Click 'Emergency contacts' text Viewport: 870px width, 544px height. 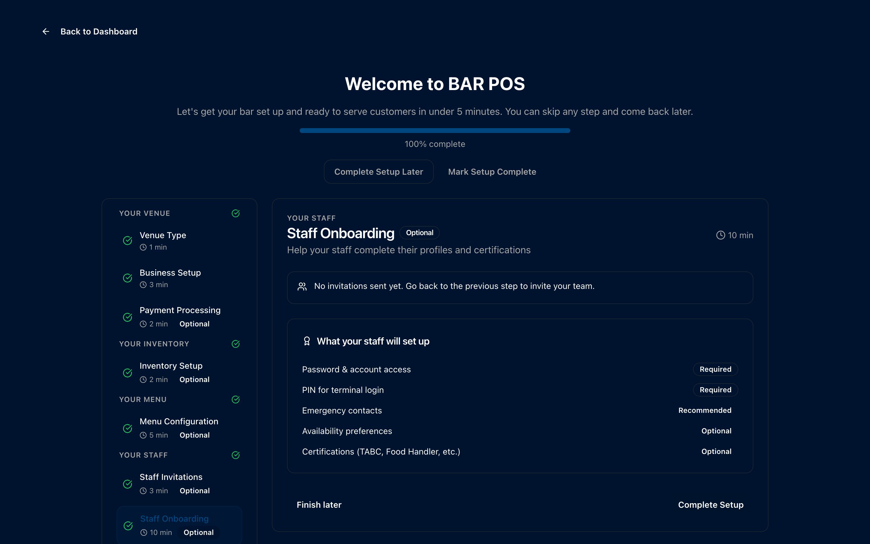[x=342, y=410]
